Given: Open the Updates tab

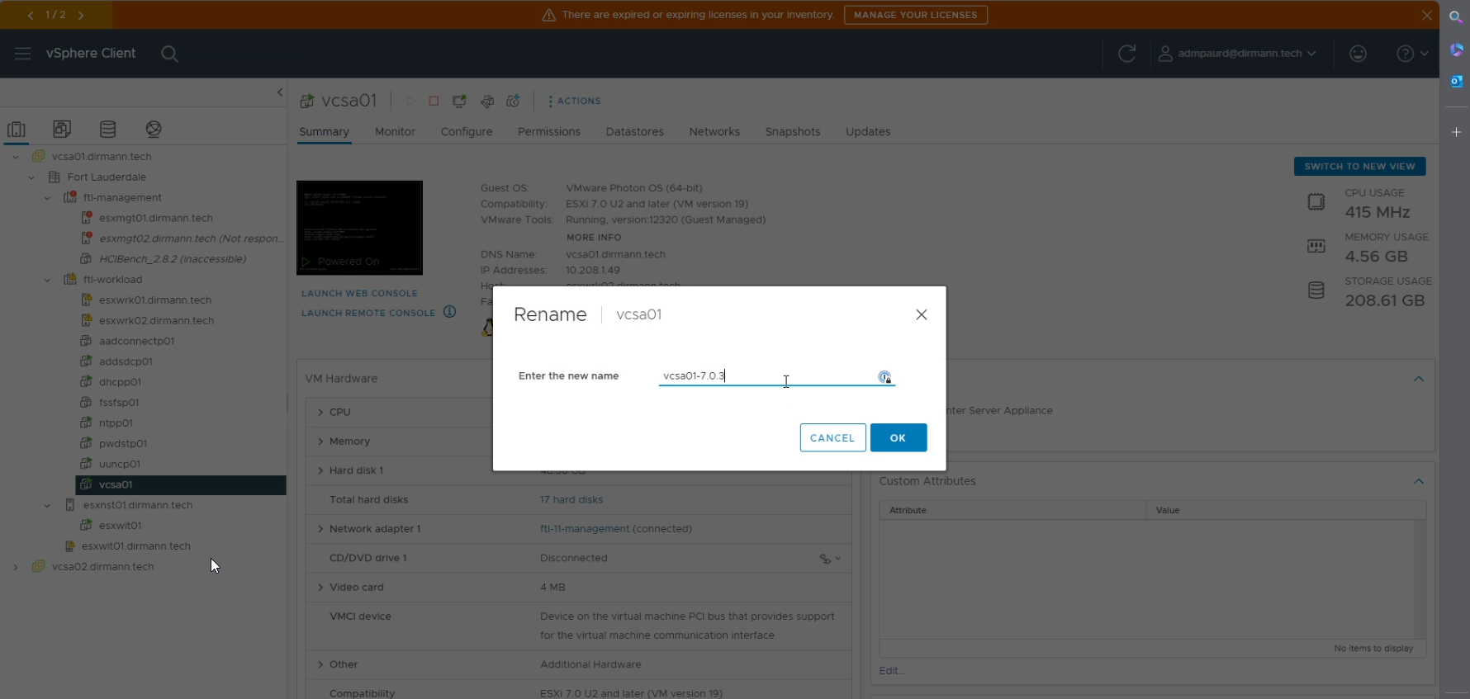Looking at the screenshot, I should pyautogui.click(x=868, y=132).
